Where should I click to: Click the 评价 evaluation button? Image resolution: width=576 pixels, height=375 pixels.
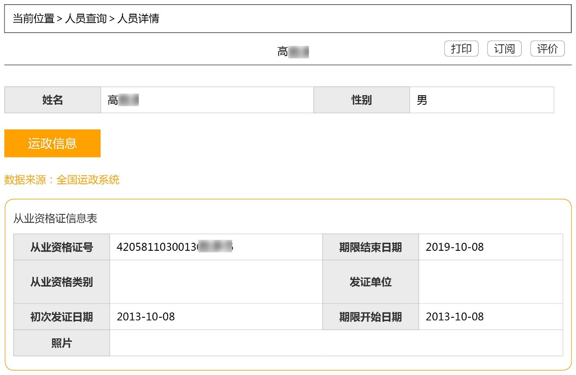coord(548,49)
